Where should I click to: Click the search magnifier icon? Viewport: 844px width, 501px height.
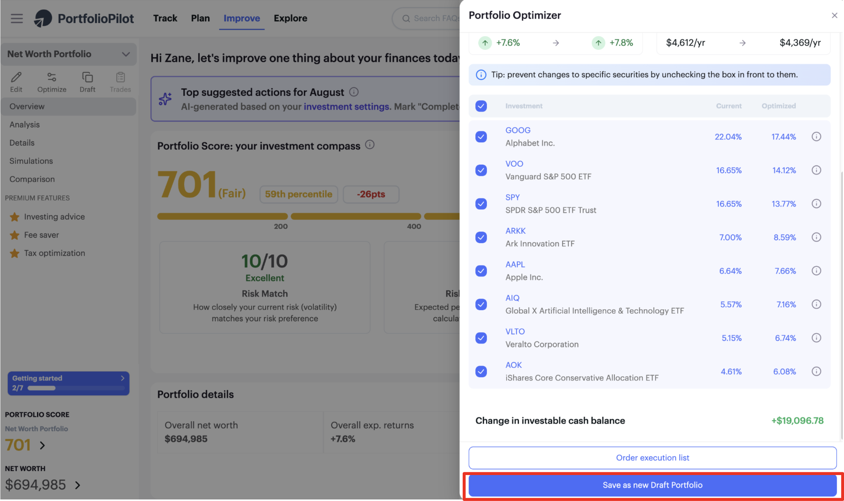[x=406, y=18]
